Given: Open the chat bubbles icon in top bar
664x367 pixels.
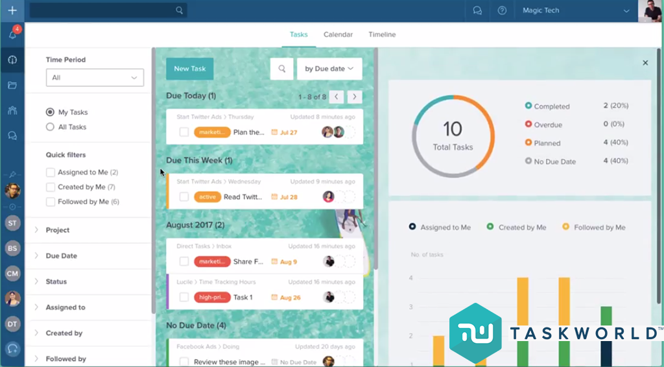Looking at the screenshot, I should [477, 10].
